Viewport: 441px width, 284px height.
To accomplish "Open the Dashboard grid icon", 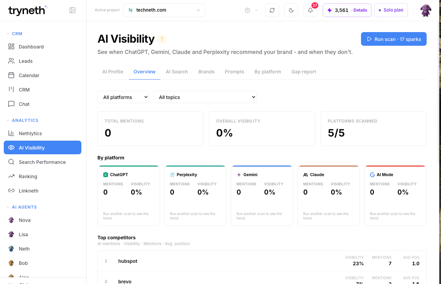I will pos(11,46).
